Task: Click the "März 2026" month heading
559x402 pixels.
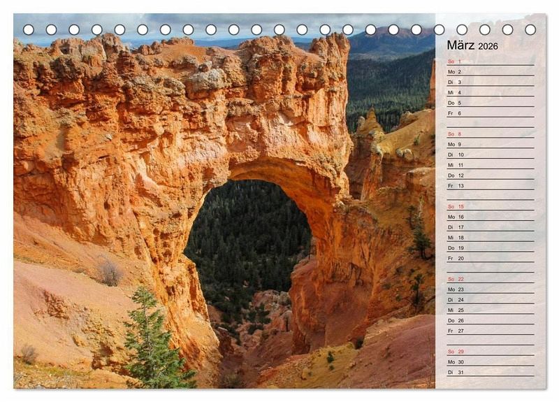Action: point(472,45)
